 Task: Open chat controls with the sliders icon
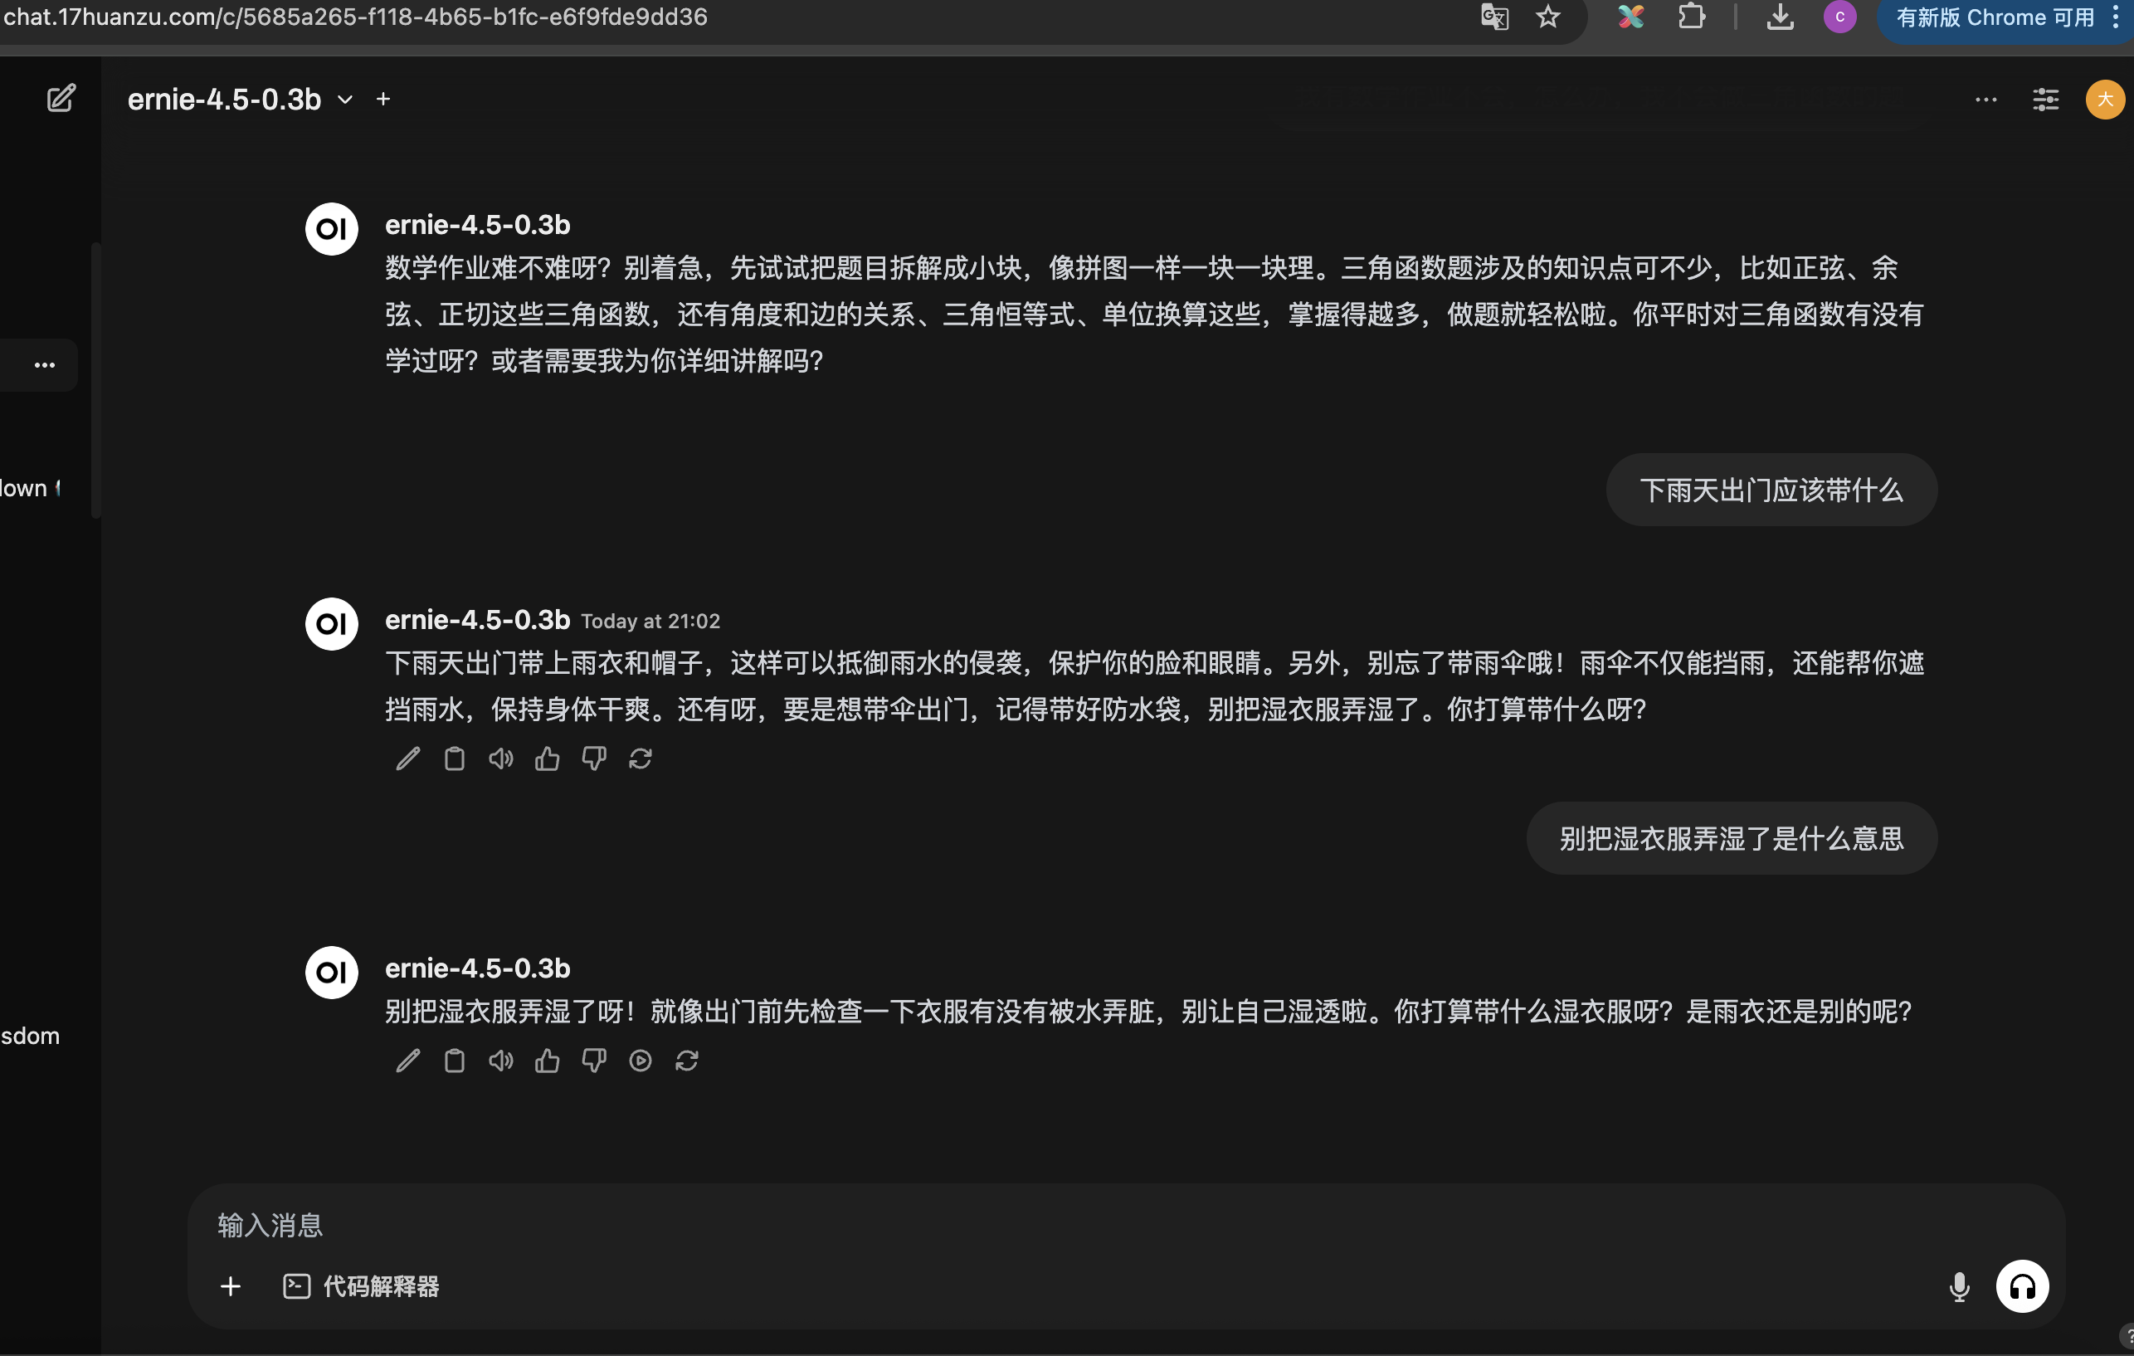(x=2045, y=100)
